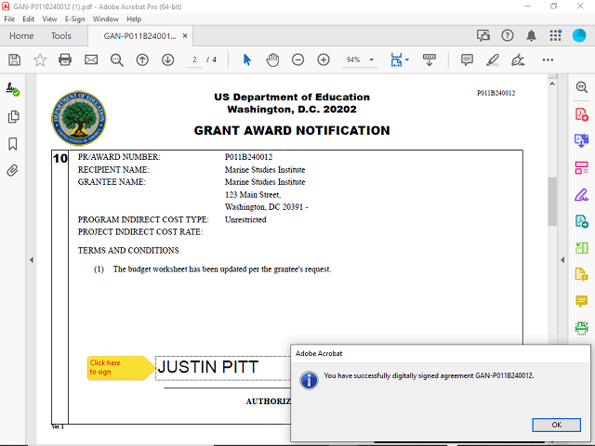Open green Scan & OCR tool
Viewport: 595px width, 446px height.
click(x=582, y=328)
